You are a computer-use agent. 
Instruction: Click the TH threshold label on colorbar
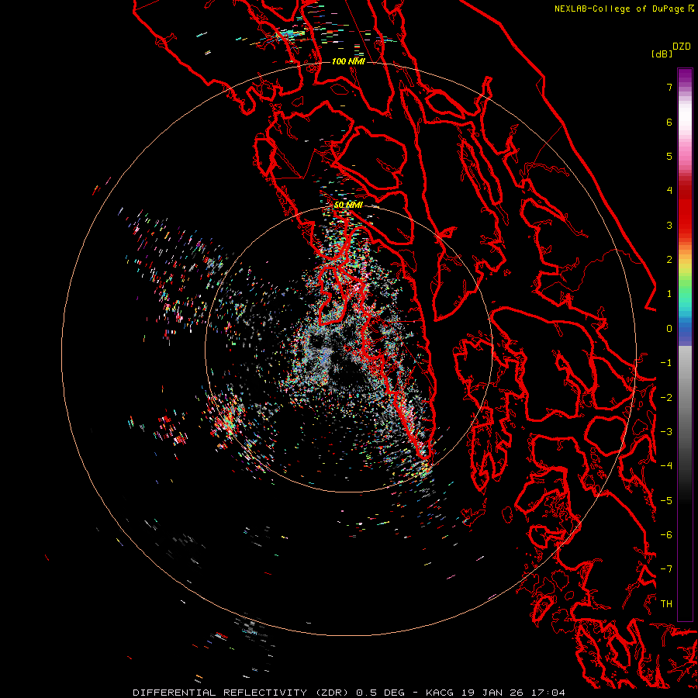click(x=666, y=604)
